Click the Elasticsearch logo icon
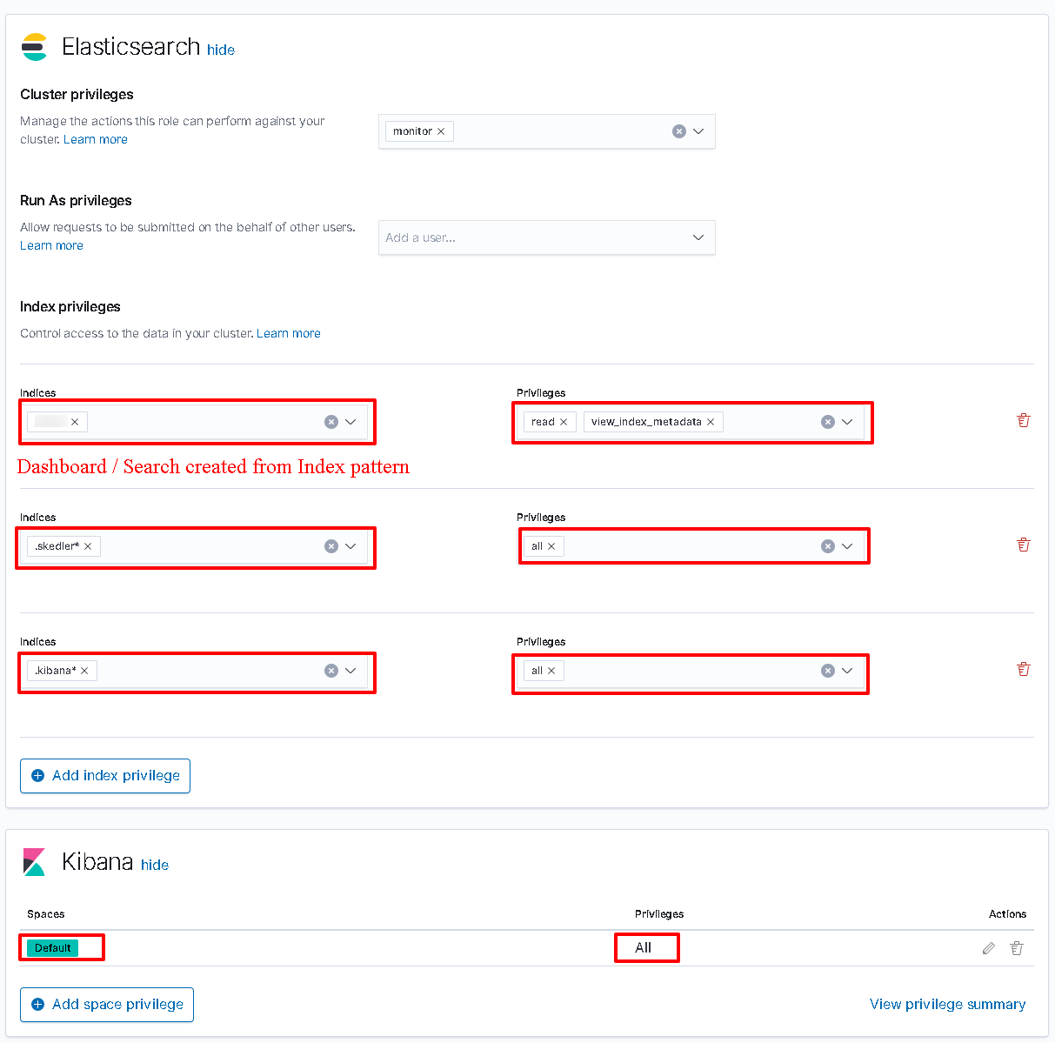This screenshot has width=1055, height=1043. pos(34,47)
